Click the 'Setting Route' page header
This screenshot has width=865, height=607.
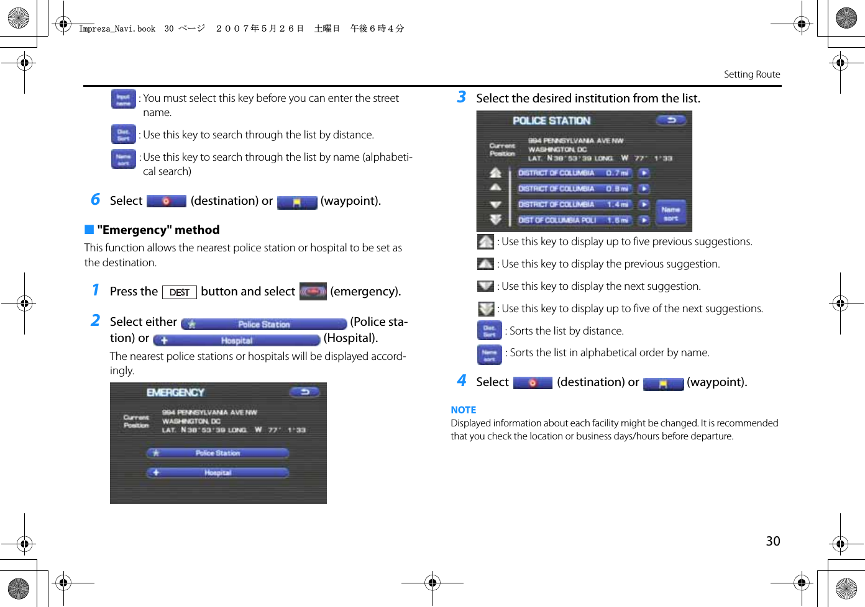pyautogui.click(x=752, y=74)
